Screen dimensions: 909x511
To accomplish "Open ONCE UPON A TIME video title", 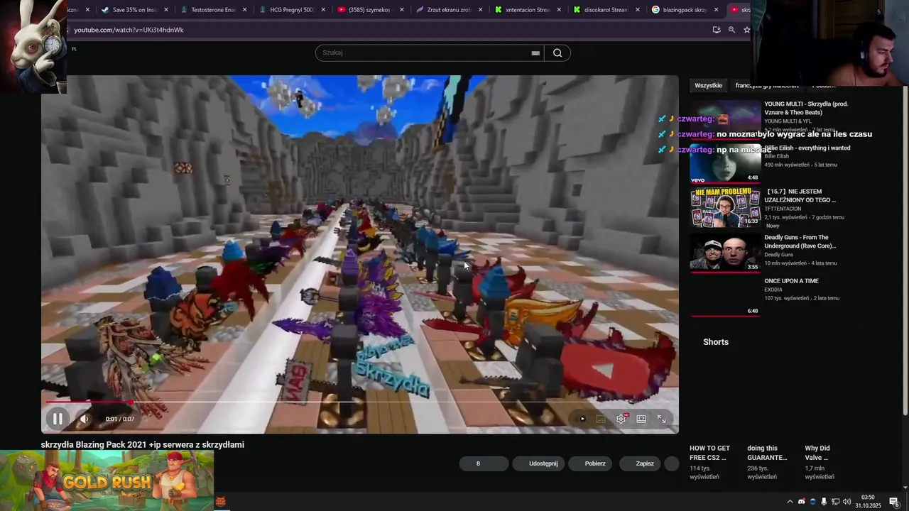I will pos(791,281).
